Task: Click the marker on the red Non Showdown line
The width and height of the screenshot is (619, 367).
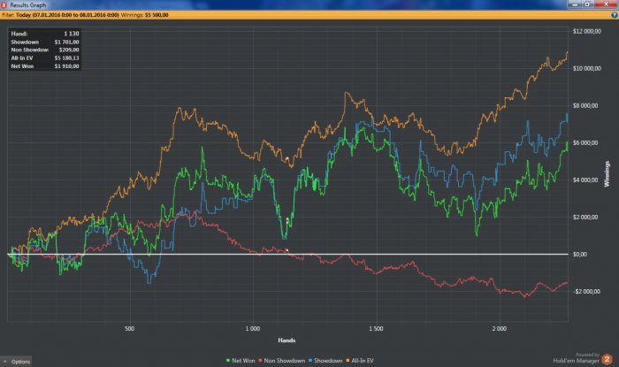Action: click(287, 250)
